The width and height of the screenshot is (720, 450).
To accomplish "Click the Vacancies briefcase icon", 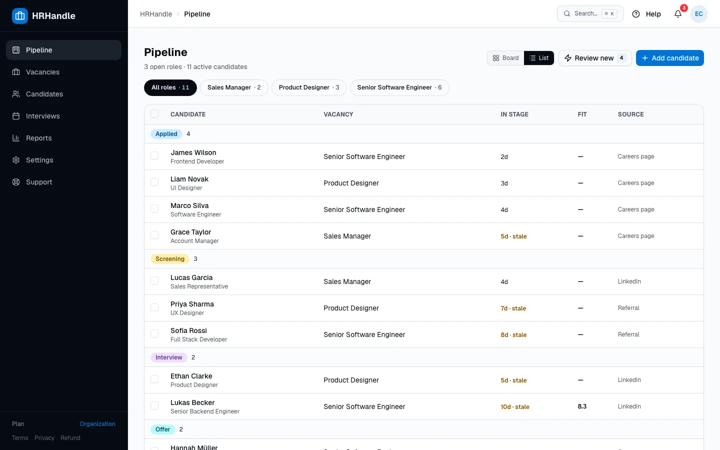I will coord(16,72).
